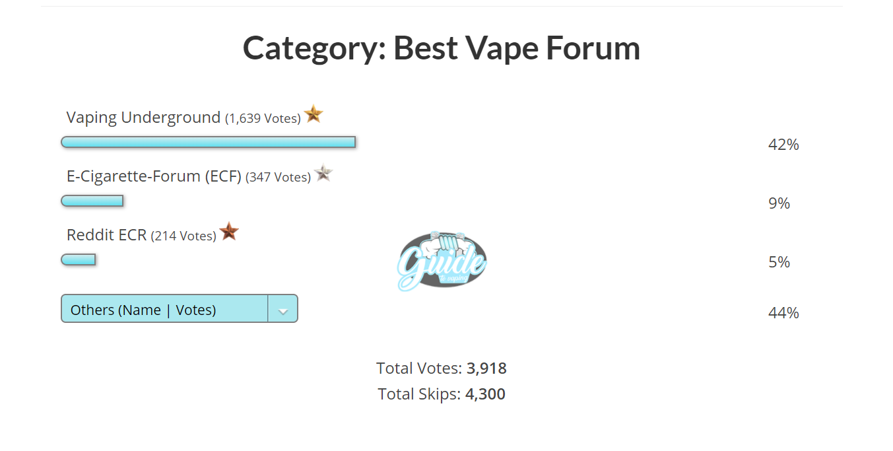Click the Vaping Underground vote bar
The height and width of the screenshot is (451, 893).
point(209,142)
